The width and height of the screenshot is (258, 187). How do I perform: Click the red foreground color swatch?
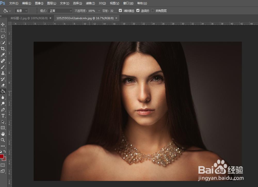2,156
